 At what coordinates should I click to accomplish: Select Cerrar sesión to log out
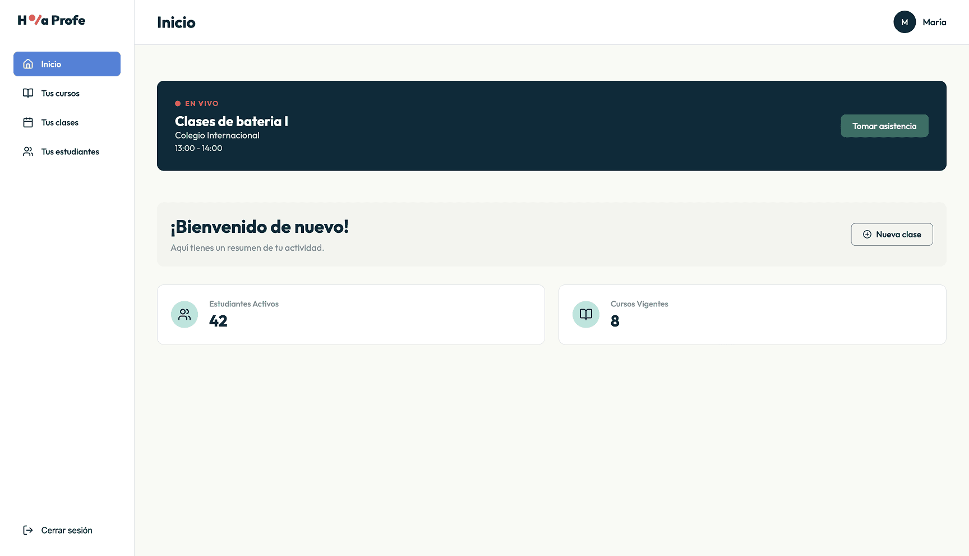point(67,530)
